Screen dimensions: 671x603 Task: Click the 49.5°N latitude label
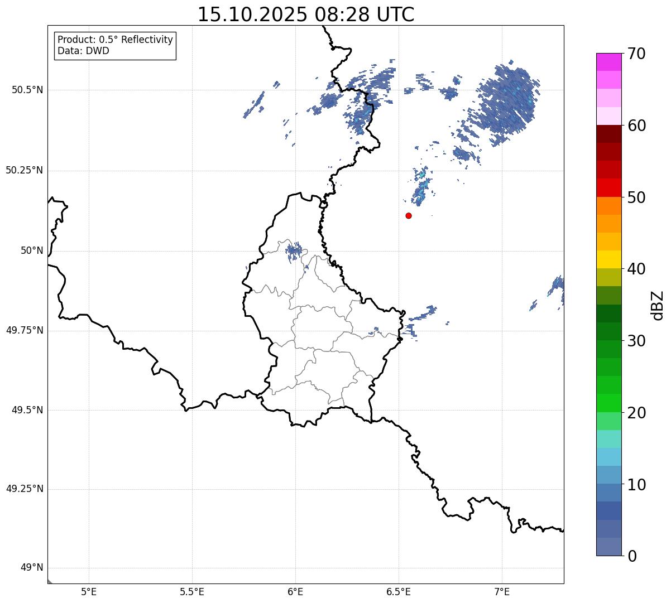coord(27,410)
